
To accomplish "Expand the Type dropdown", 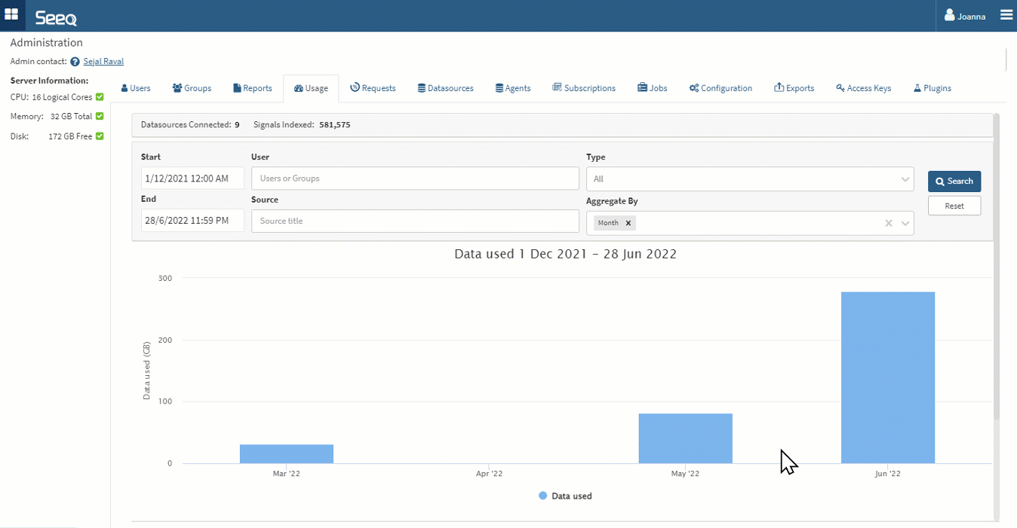I will click(x=905, y=179).
